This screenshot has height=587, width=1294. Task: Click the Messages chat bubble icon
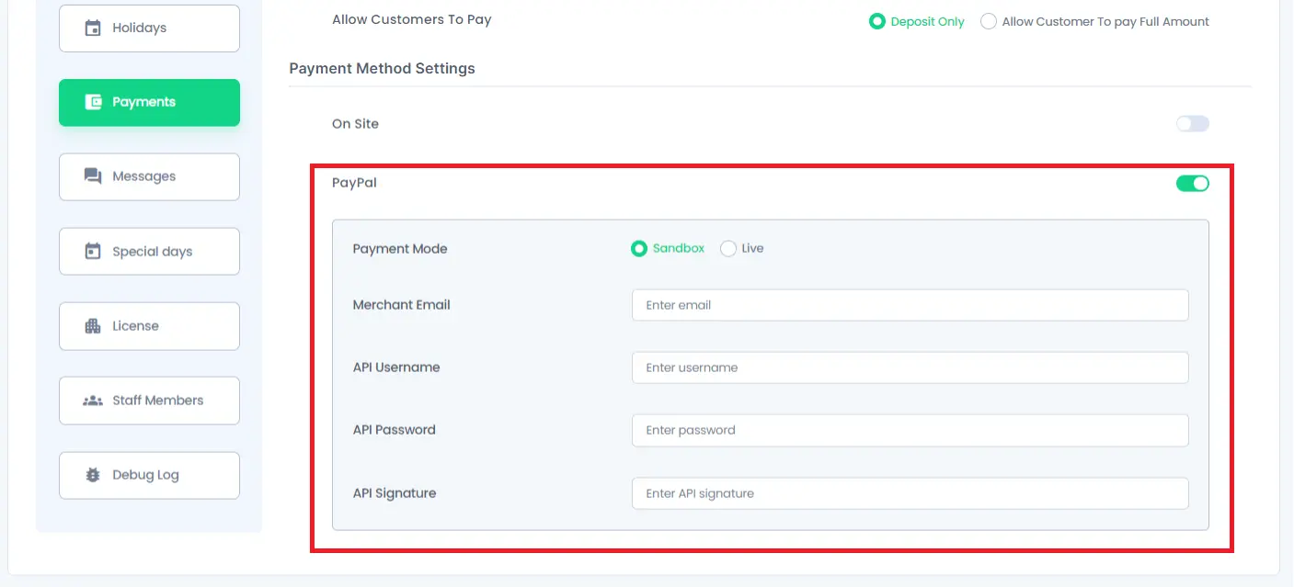(x=93, y=176)
